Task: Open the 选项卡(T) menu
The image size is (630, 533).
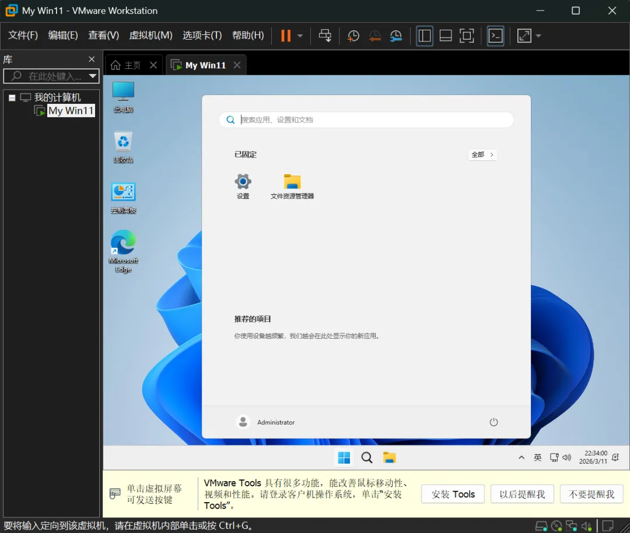Action: click(202, 36)
